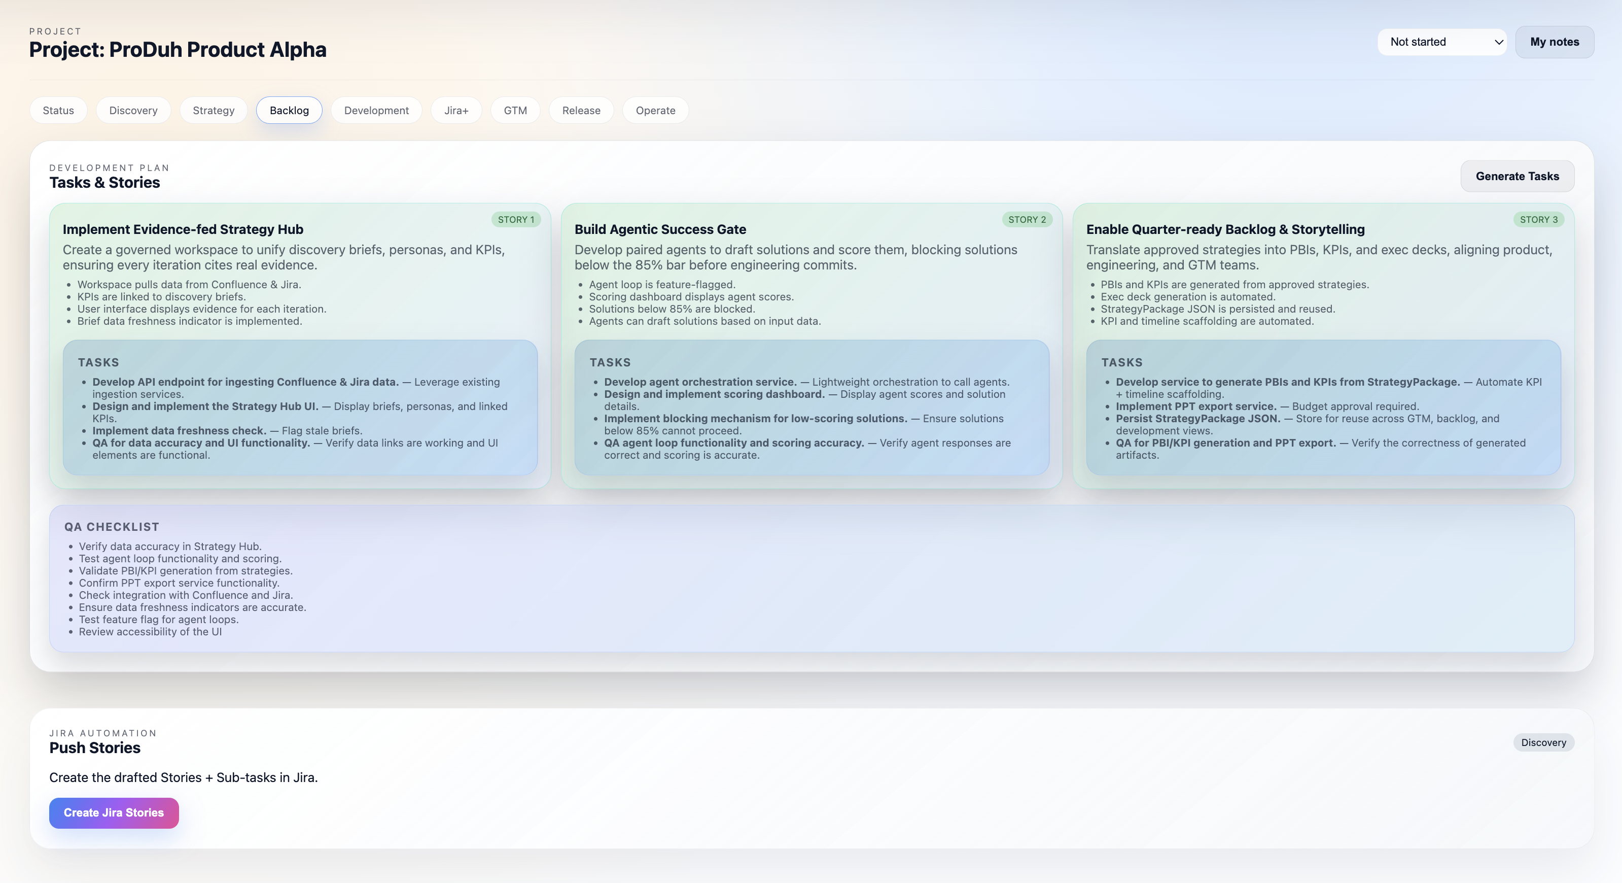The image size is (1622, 883).
Task: Click the Discovery tag in Push Stories
Action: [1543, 742]
